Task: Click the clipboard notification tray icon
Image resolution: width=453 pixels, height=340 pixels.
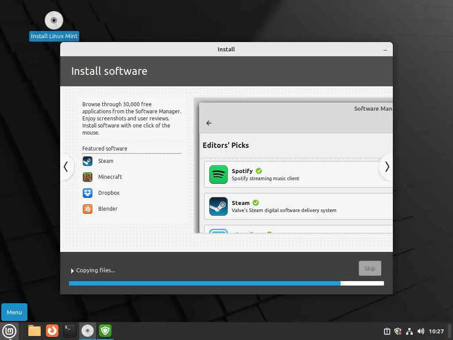Action: [x=387, y=331]
